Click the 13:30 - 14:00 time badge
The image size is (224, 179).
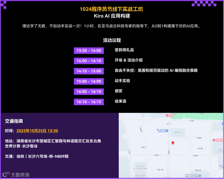coord(89,50)
